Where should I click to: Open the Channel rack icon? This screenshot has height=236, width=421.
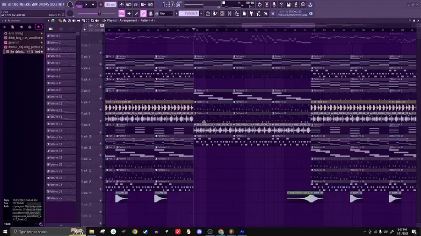pyautogui.click(x=222, y=14)
